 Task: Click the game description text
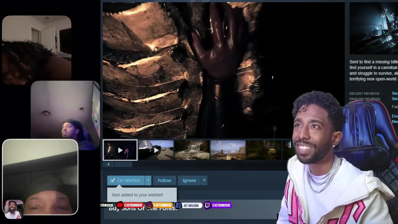click(x=373, y=70)
